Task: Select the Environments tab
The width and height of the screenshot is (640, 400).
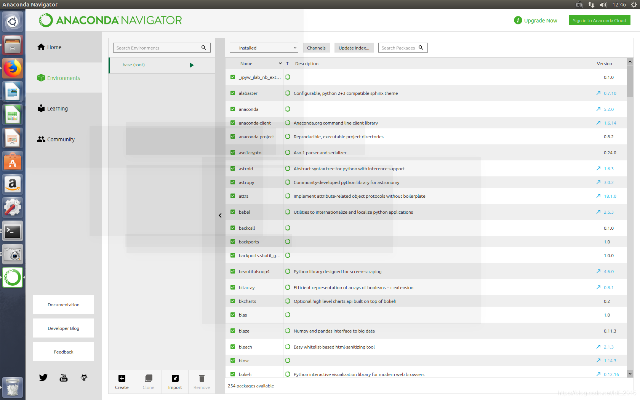Action: click(x=64, y=78)
